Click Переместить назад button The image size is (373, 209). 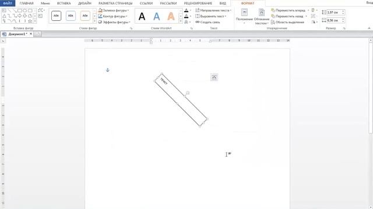coord(287,16)
